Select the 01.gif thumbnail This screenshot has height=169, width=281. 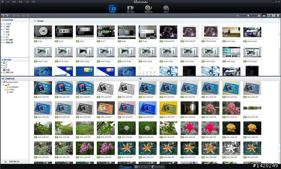pyautogui.click(x=43, y=32)
